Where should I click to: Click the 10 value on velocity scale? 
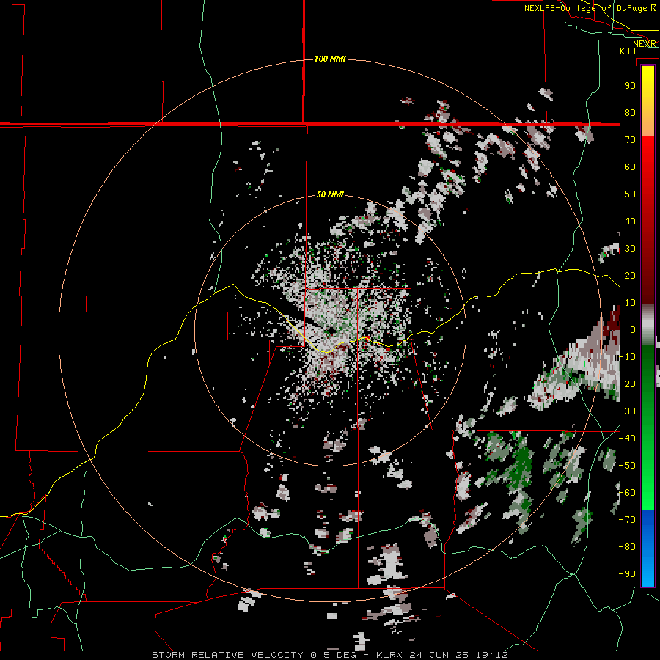coord(630,303)
